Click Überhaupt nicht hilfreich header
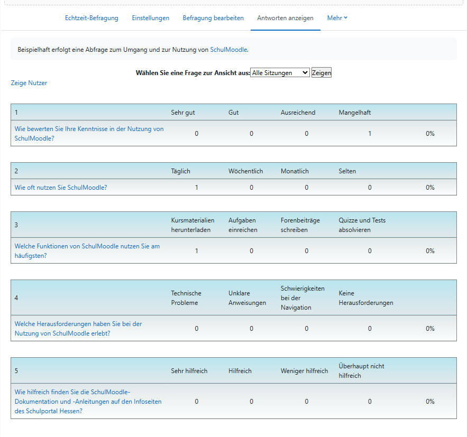467x437 pixels. click(361, 370)
